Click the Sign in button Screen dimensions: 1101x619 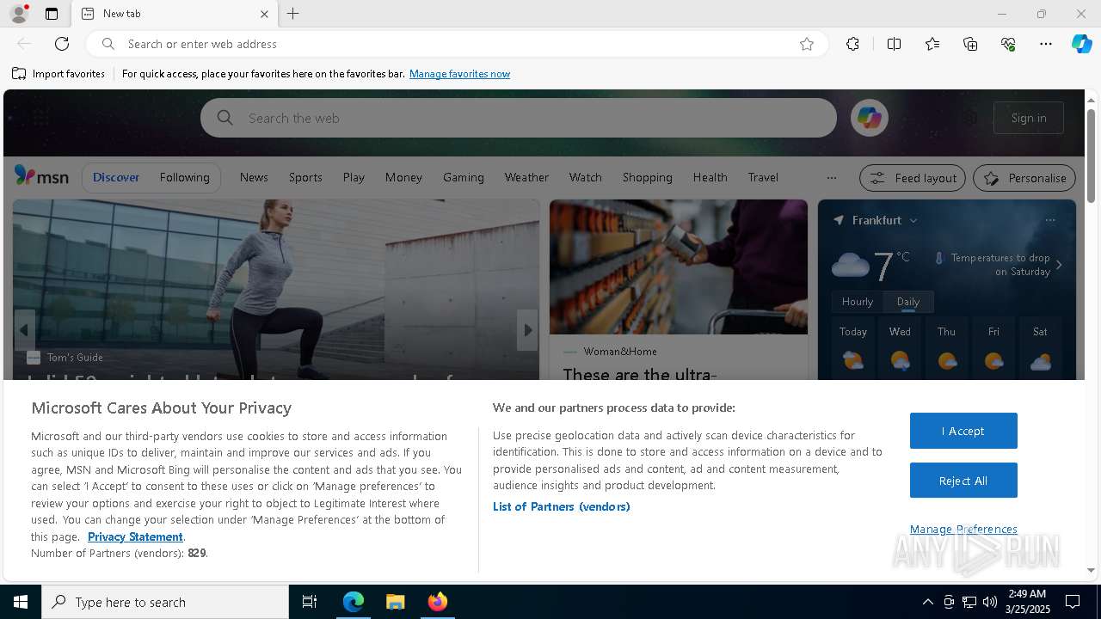tap(1029, 118)
